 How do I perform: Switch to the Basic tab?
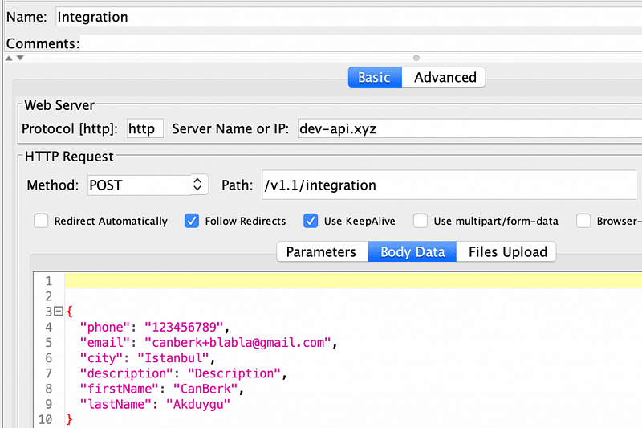(375, 77)
